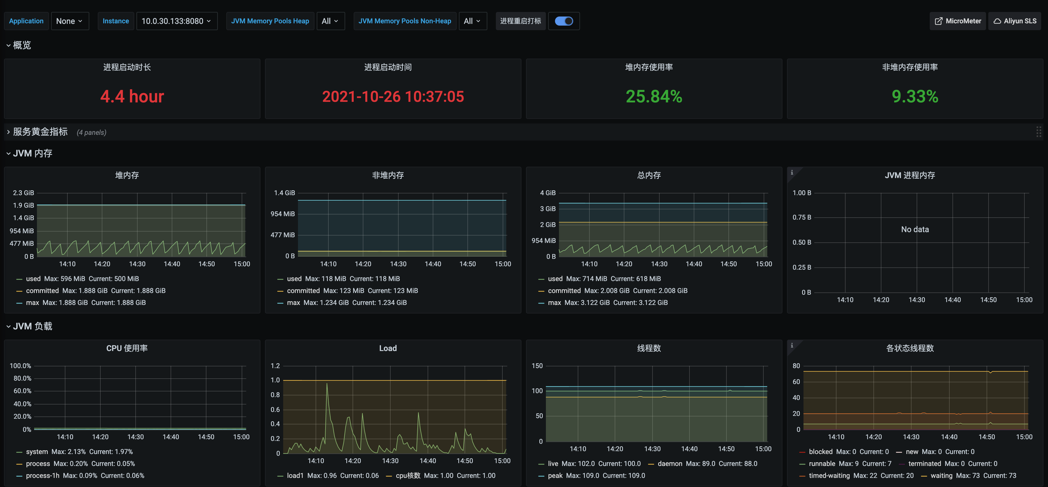This screenshot has height=487, width=1048.
Task: Open the Load panel title menu
Action: tap(388, 348)
